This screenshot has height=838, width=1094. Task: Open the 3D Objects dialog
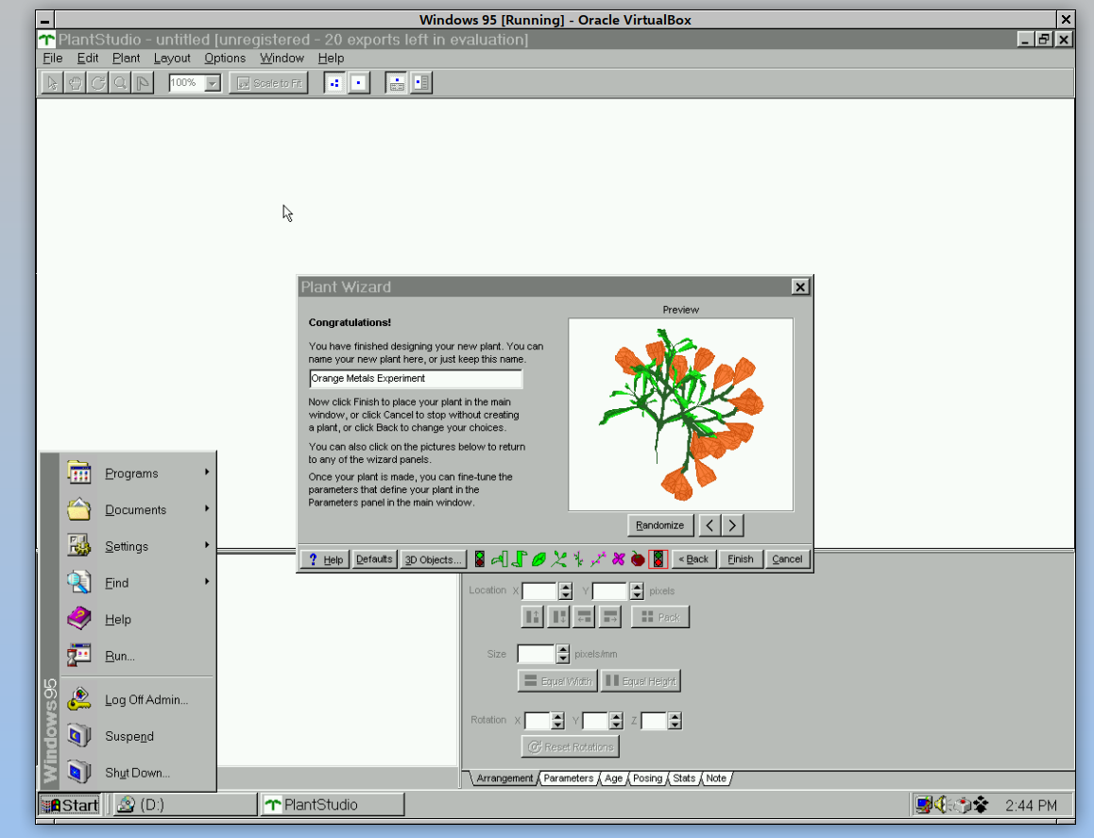433,559
